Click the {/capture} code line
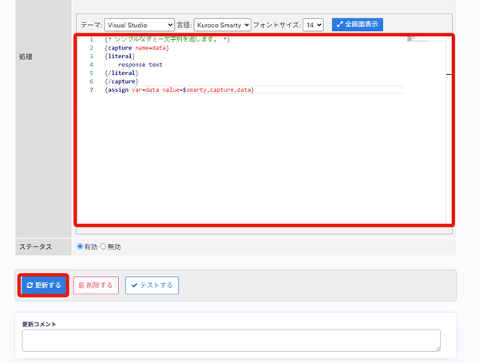 (121, 81)
